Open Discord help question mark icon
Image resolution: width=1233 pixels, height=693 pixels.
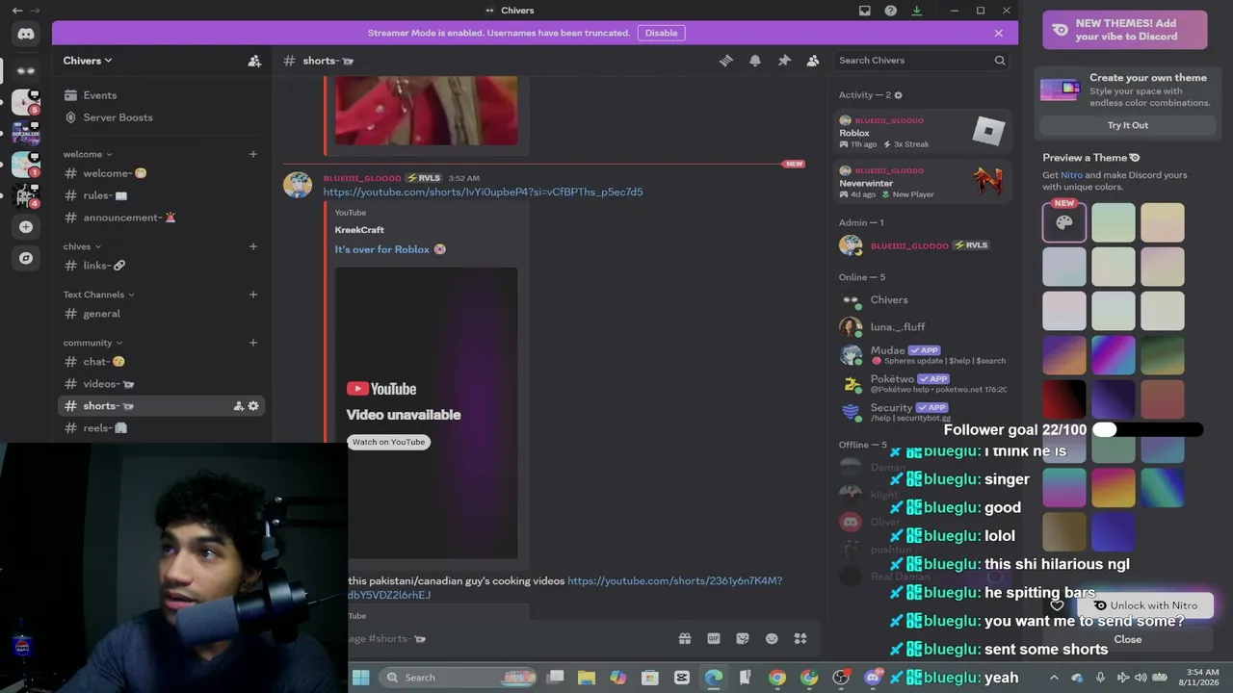[x=890, y=11]
